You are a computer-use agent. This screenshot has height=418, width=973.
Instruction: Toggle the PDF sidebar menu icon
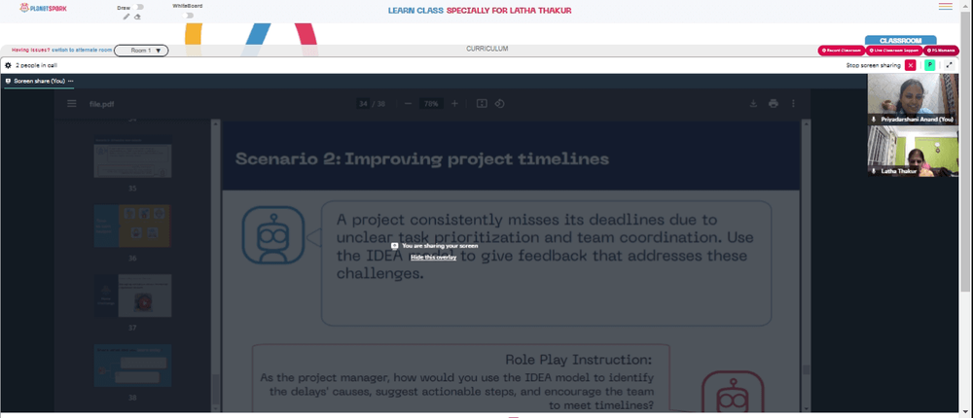click(72, 104)
